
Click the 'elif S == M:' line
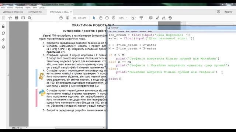(120, 62)
